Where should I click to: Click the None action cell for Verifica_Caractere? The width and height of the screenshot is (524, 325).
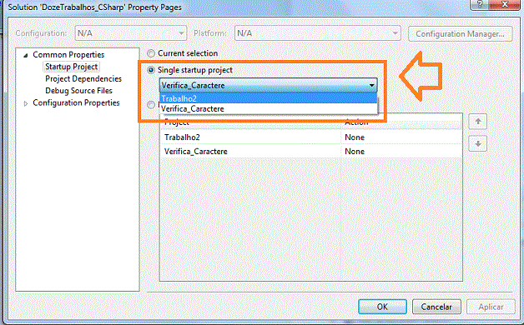(401, 151)
